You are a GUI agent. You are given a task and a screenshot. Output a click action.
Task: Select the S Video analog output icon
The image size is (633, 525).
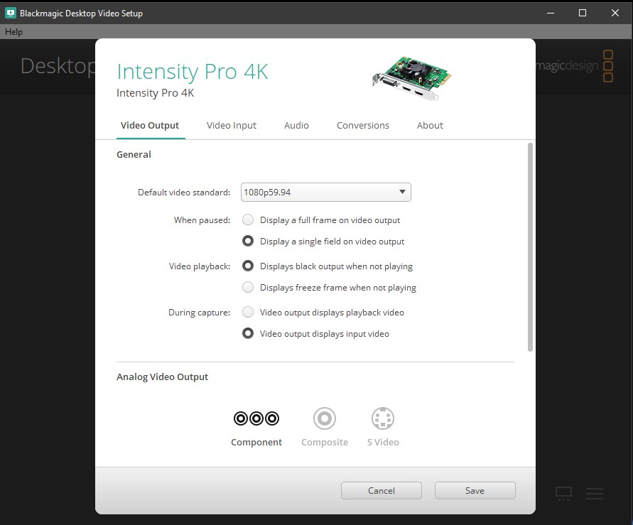383,418
